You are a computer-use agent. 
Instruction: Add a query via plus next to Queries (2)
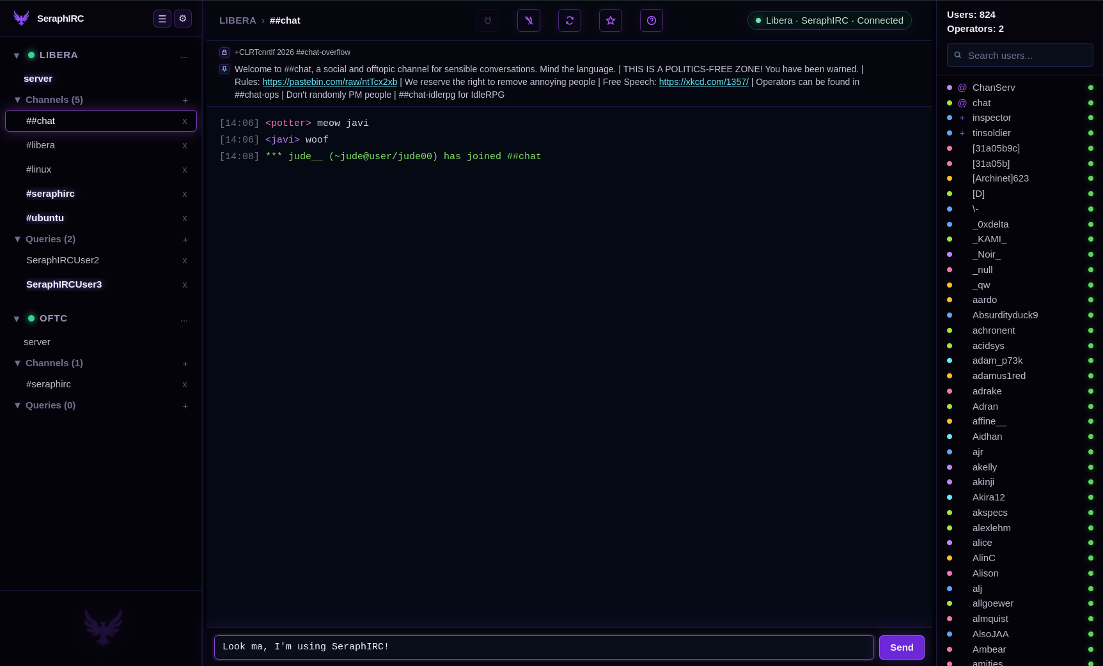[x=185, y=240]
